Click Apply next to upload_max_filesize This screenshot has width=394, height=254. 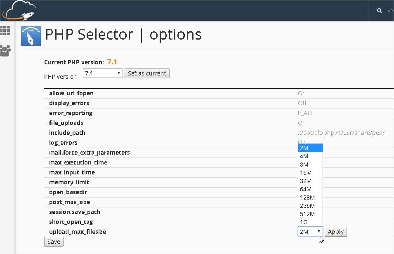pyautogui.click(x=335, y=232)
